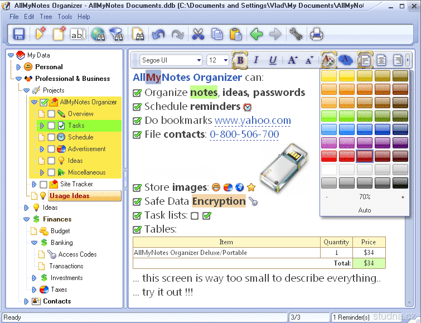Toggle underline formatting button
Image resolution: width=421 pixels, height=323 pixels.
click(273, 60)
